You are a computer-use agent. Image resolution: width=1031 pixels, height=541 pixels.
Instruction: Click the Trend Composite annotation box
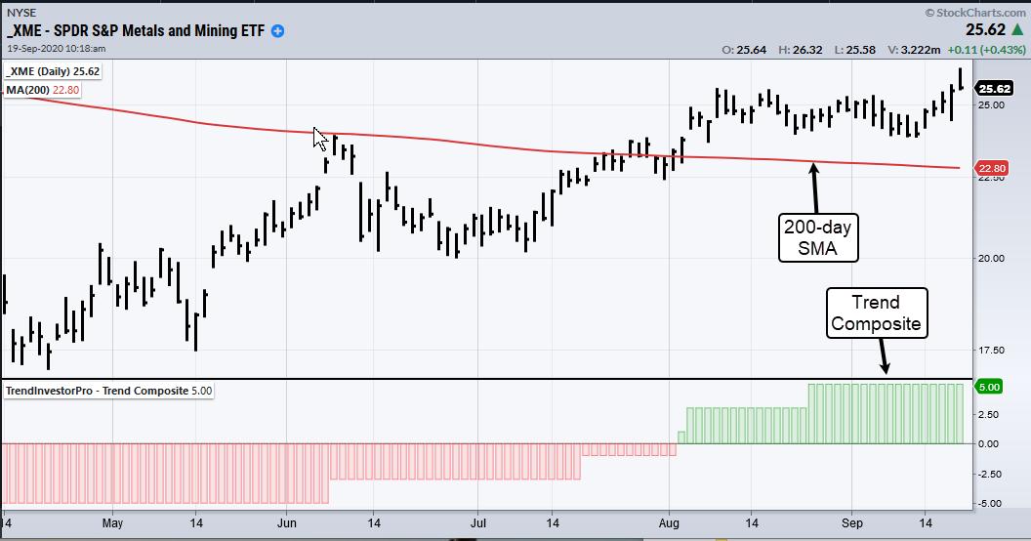tap(876, 312)
